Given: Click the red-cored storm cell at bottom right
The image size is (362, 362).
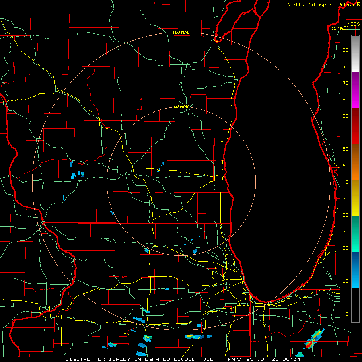Looking at the screenshot, I should [x=314, y=339].
